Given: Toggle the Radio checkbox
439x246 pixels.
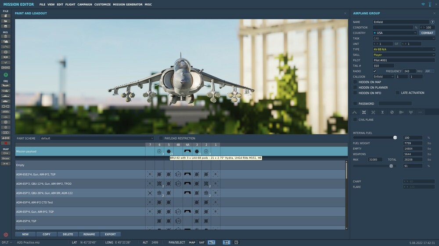Looking at the screenshot, I should coord(374,71).
